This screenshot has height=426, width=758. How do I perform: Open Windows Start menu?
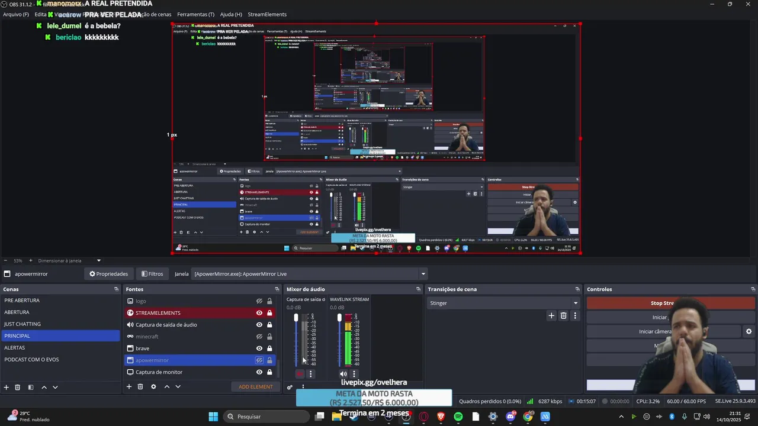[x=213, y=417]
